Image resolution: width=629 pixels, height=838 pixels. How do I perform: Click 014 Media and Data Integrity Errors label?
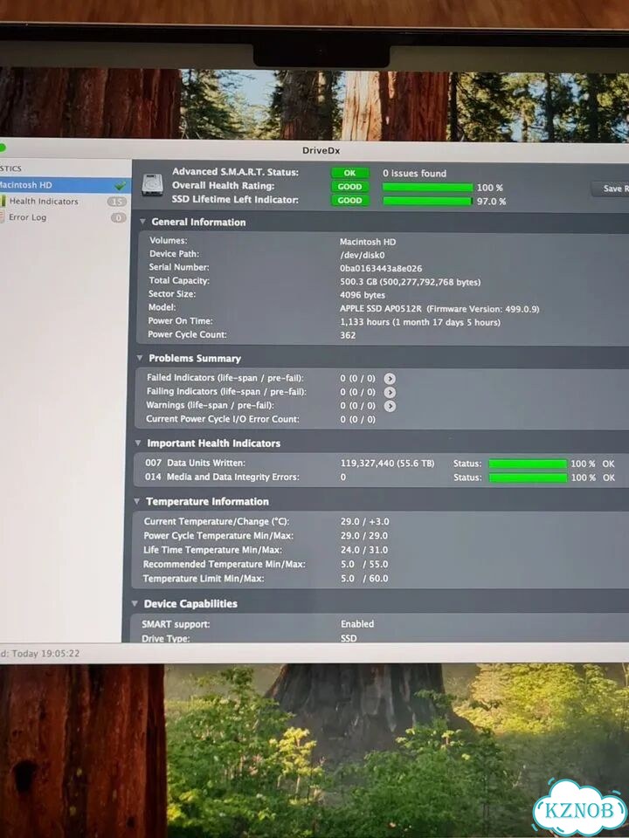click(x=222, y=477)
